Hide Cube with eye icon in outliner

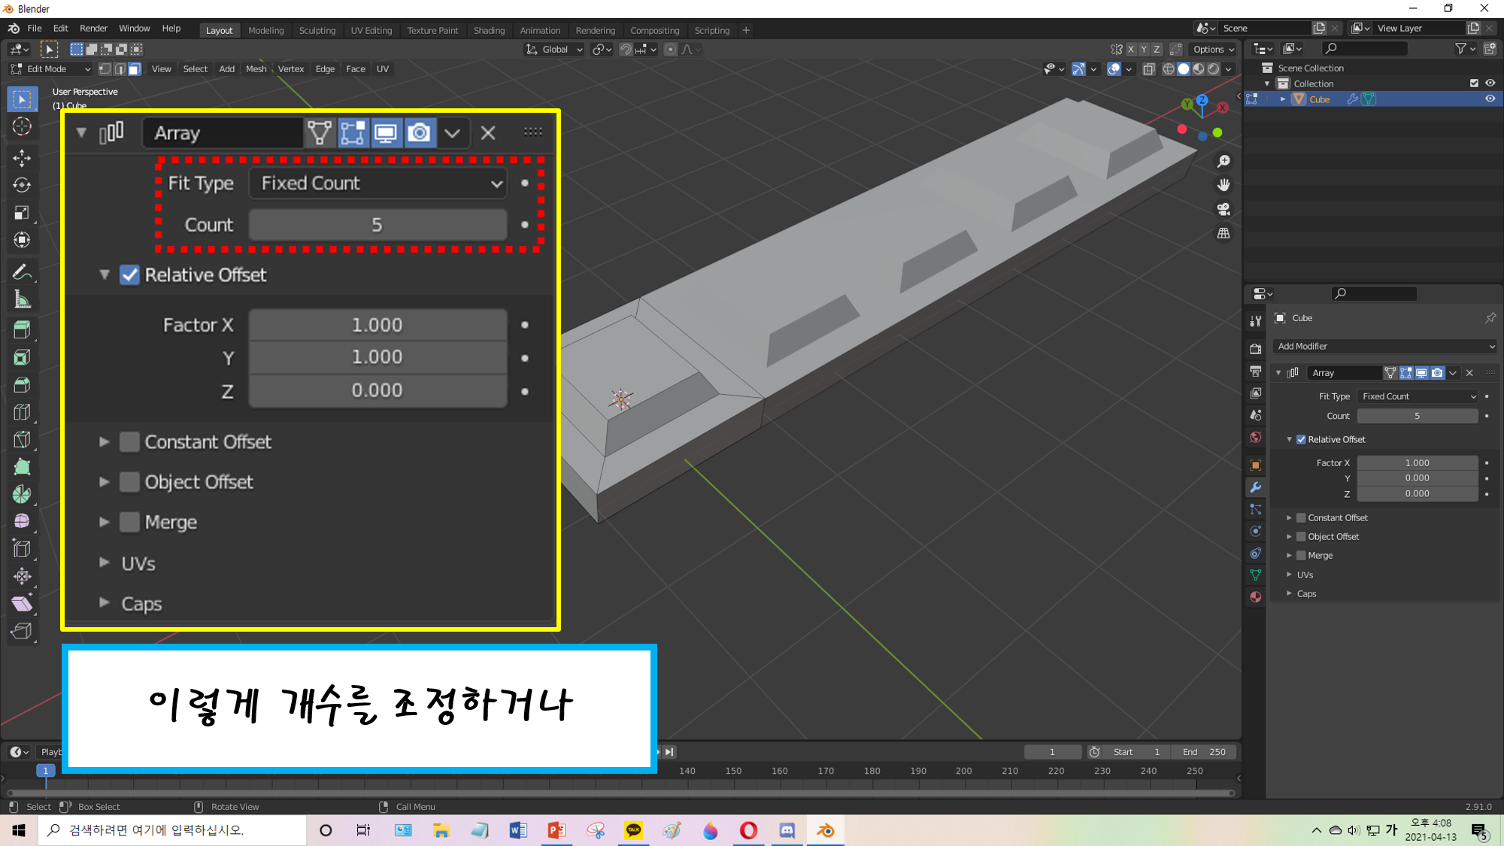pos(1490,99)
